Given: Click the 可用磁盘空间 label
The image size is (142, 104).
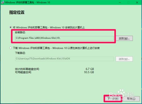Looking at the screenshot, I should coord(23,72).
